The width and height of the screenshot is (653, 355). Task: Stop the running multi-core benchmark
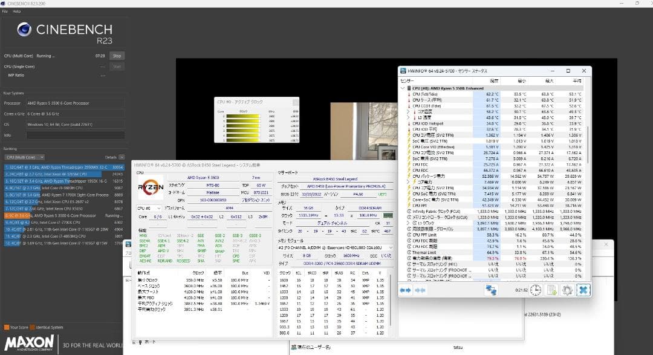117,56
